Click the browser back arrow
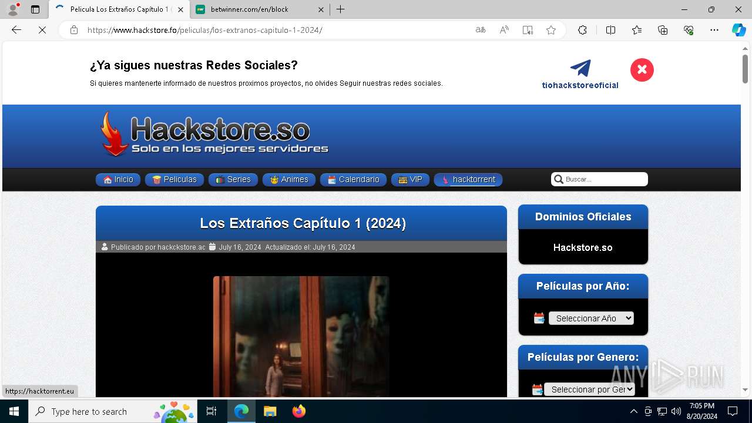Screen dimensions: 752x423 coord(16,30)
